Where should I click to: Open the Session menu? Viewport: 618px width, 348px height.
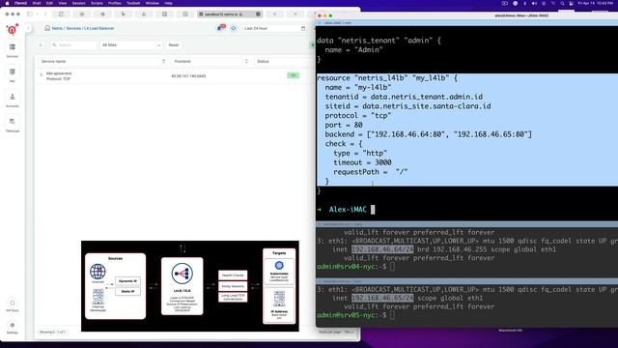click(79, 3)
